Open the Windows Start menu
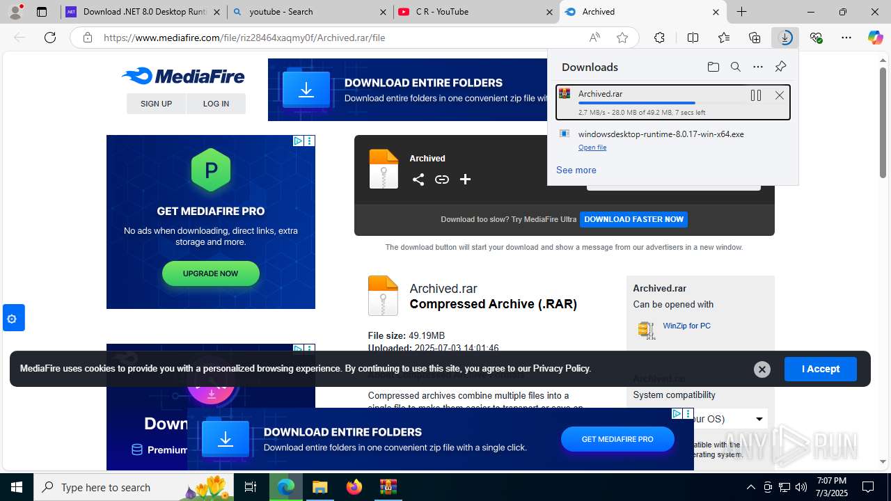Viewport: 891px width, 501px height. pos(17,487)
